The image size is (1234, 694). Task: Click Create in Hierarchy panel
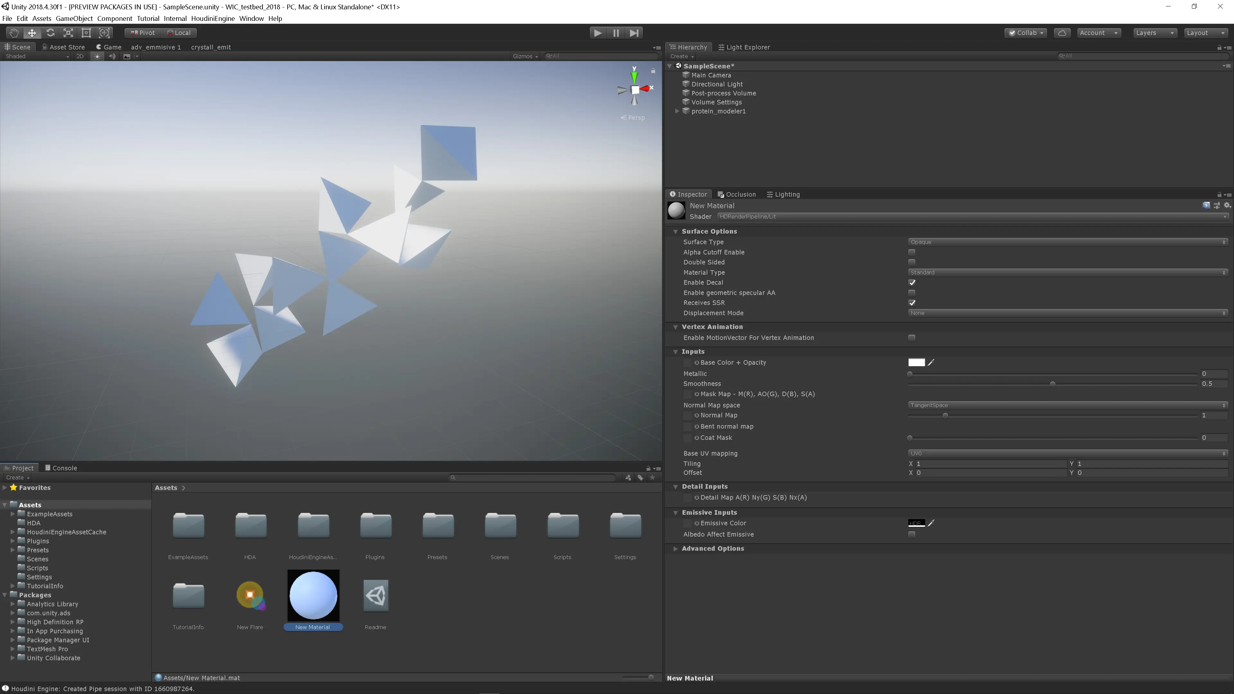(x=682, y=56)
